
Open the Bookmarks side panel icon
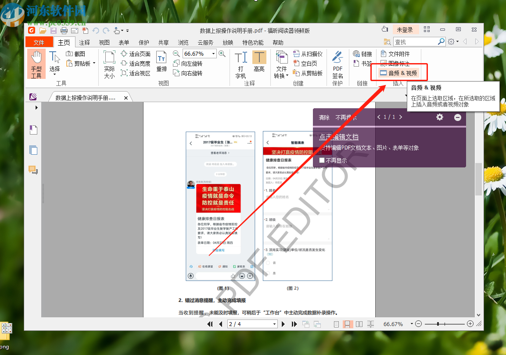33,130
